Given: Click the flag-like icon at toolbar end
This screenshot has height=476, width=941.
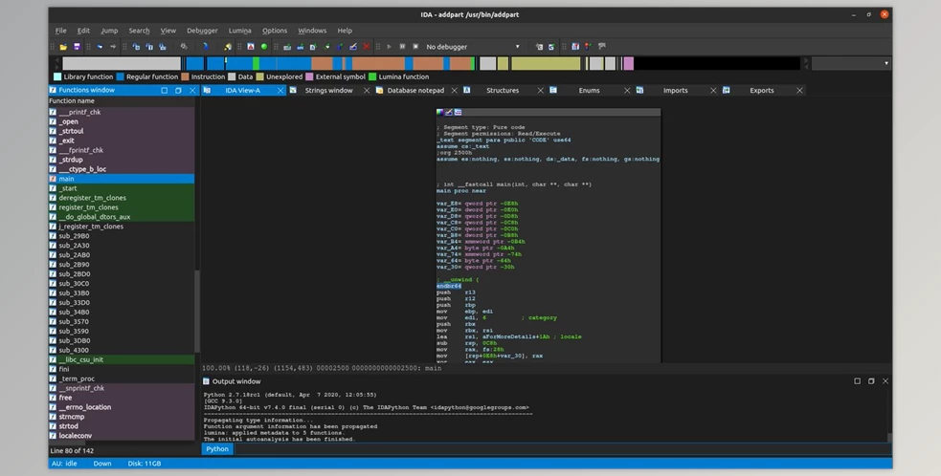Looking at the screenshot, I should [602, 47].
